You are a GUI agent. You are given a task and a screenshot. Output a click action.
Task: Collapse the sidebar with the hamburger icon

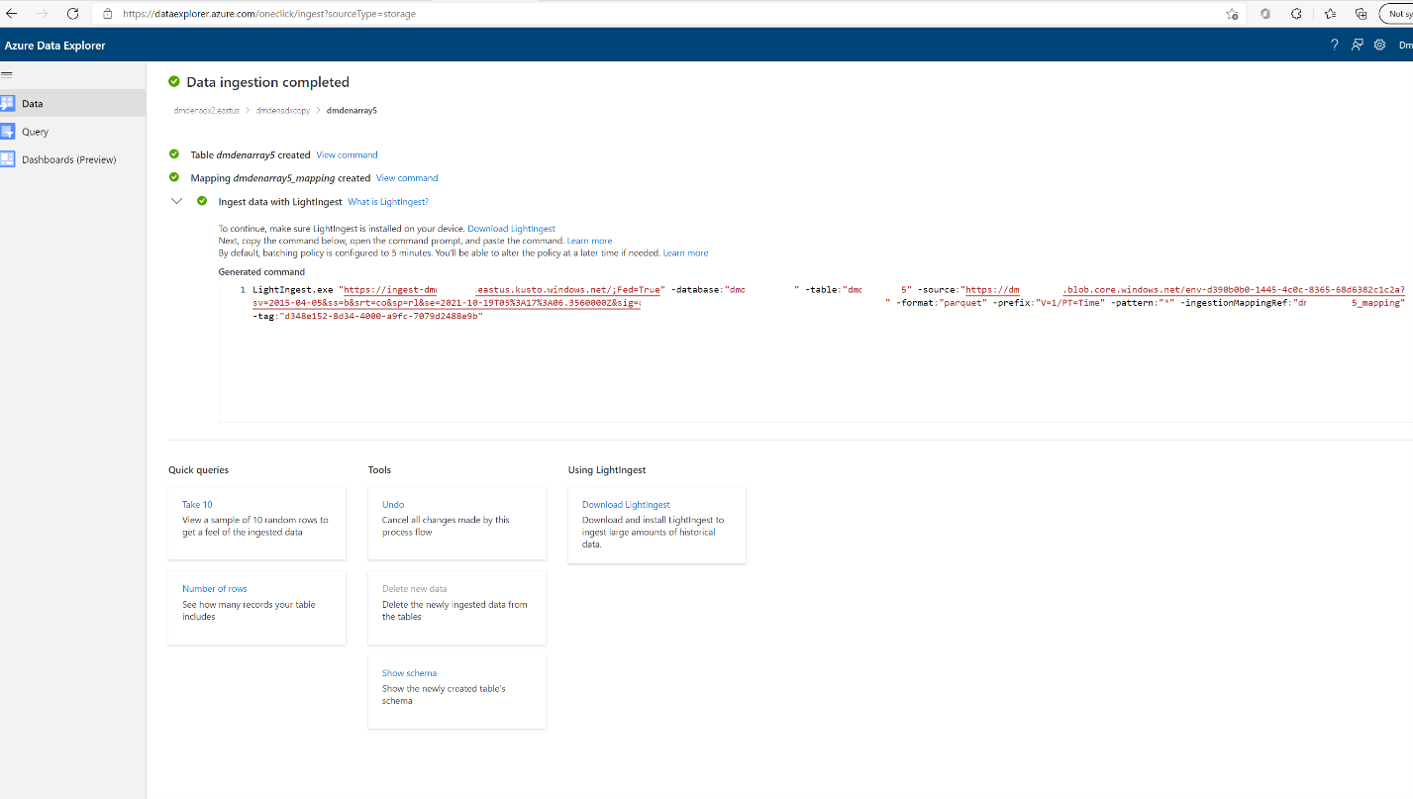(7, 74)
